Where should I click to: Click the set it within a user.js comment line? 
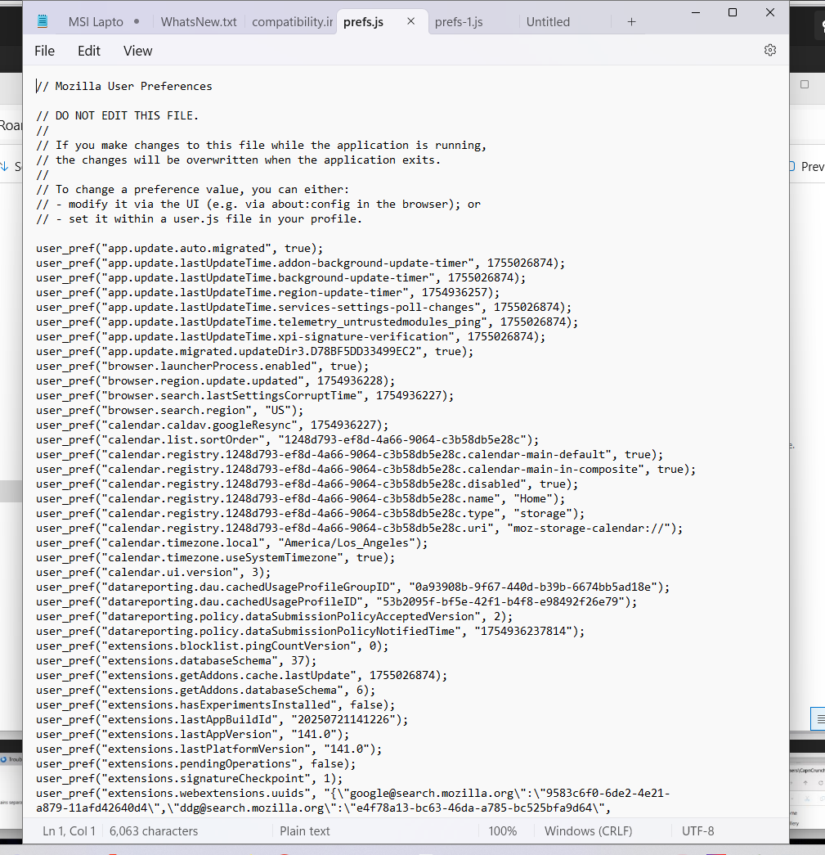click(x=200, y=218)
